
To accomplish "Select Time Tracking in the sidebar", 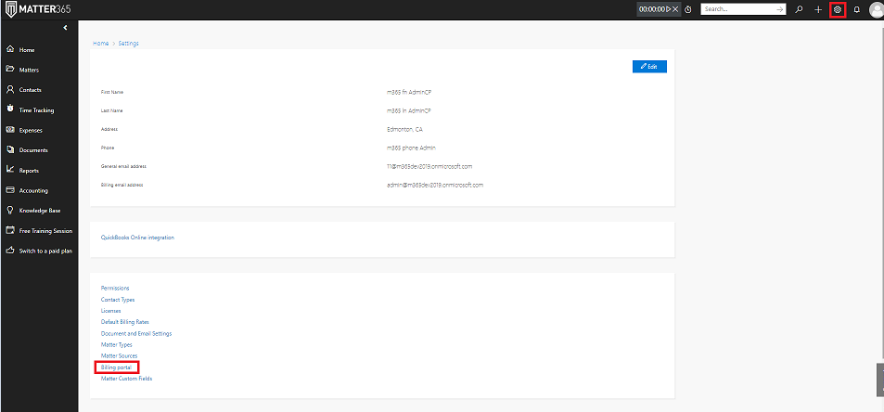I will 39,109.
